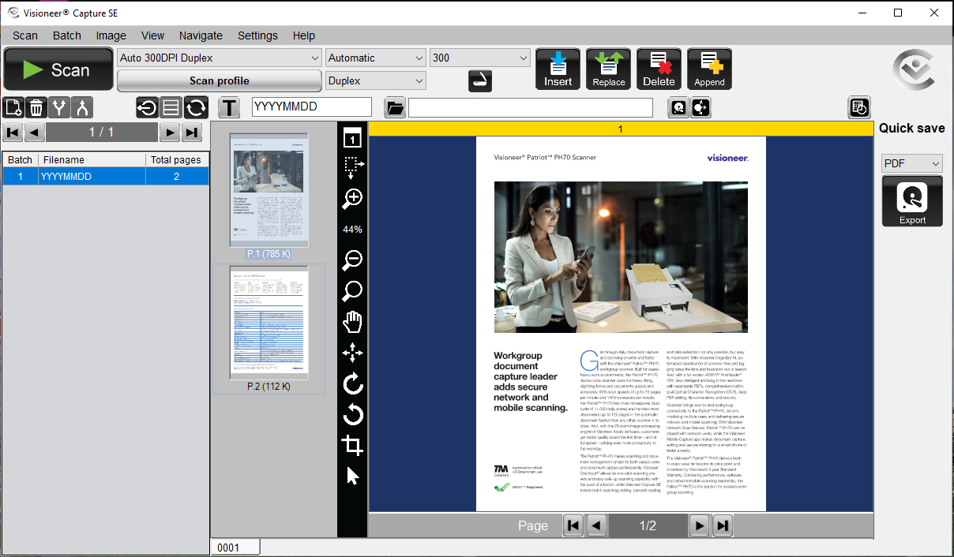Open the scan profile dropdown showing Auto 300DPI Duplex
The height and width of the screenshot is (557, 954).
pyautogui.click(x=219, y=57)
